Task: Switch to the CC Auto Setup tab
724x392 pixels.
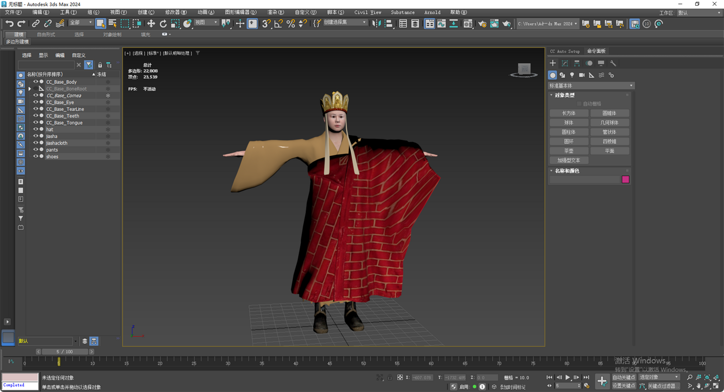Action: pyautogui.click(x=565, y=51)
